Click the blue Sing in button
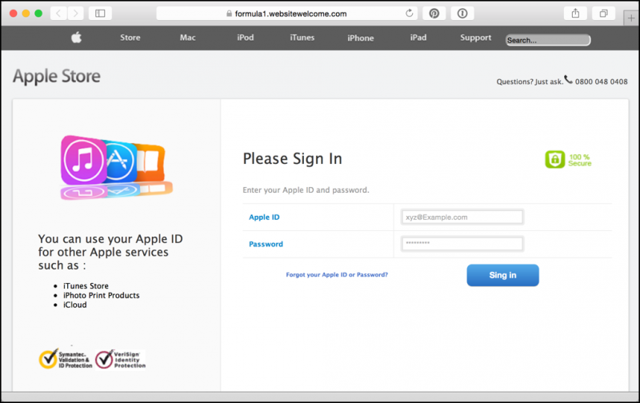Screen dimensions: 640x403 (x=503, y=275)
